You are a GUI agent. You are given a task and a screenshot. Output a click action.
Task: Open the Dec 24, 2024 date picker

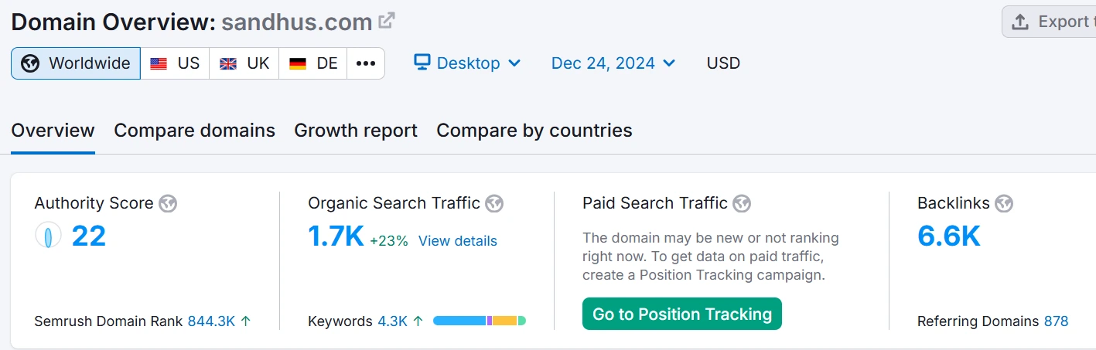613,63
